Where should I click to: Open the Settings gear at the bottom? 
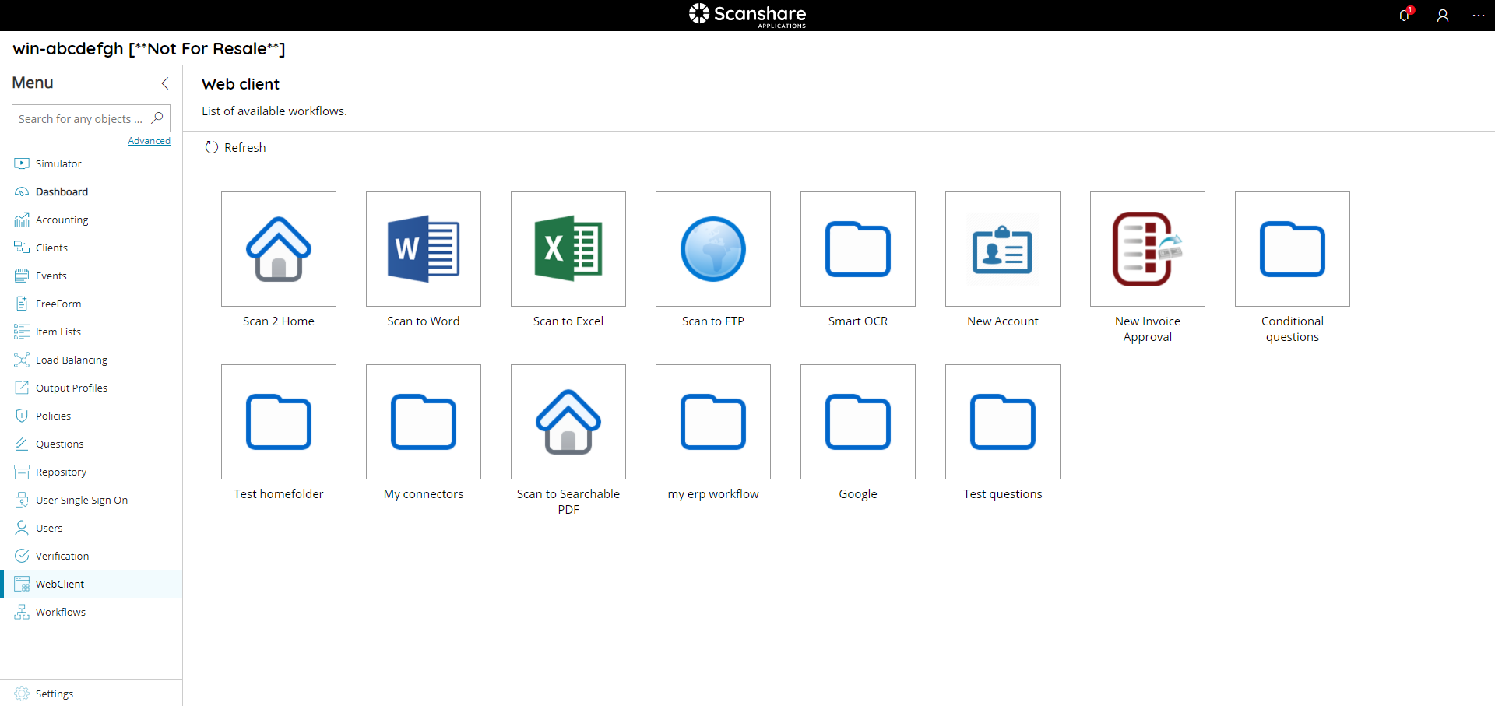coord(53,694)
